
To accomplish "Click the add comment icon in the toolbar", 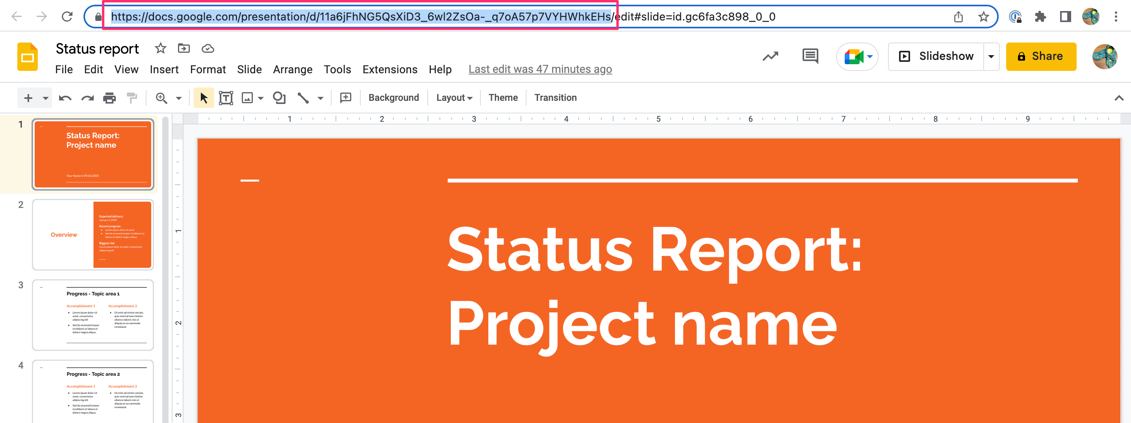I will 346,98.
